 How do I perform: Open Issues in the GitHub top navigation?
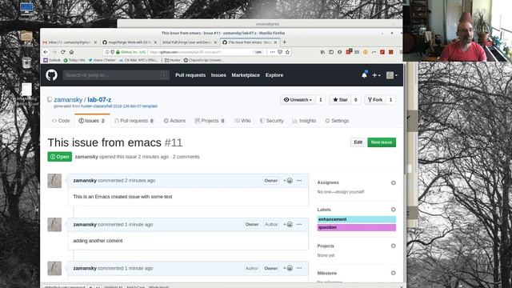218,75
